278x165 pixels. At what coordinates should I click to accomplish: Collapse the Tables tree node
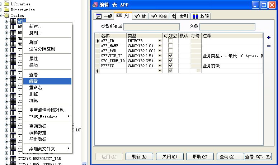tap(1, 15)
